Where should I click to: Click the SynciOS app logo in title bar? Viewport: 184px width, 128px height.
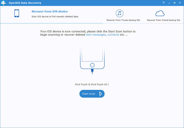(x=3, y=3)
